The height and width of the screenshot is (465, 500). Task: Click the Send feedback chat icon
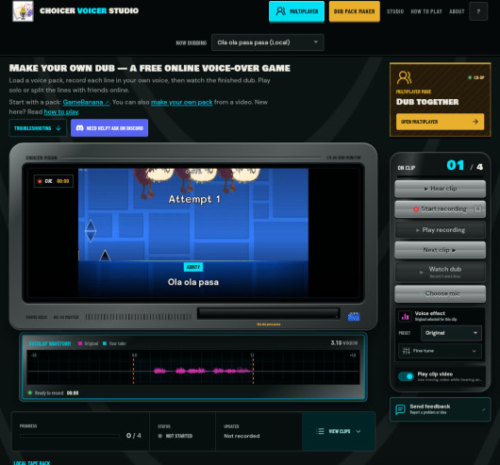click(x=400, y=409)
